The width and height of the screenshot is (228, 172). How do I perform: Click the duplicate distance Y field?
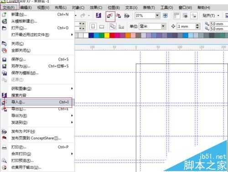(x=219, y=29)
